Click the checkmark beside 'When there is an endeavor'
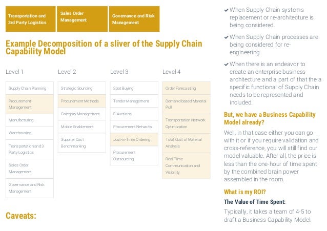This screenshot has height=231, width=327. pos(226,64)
